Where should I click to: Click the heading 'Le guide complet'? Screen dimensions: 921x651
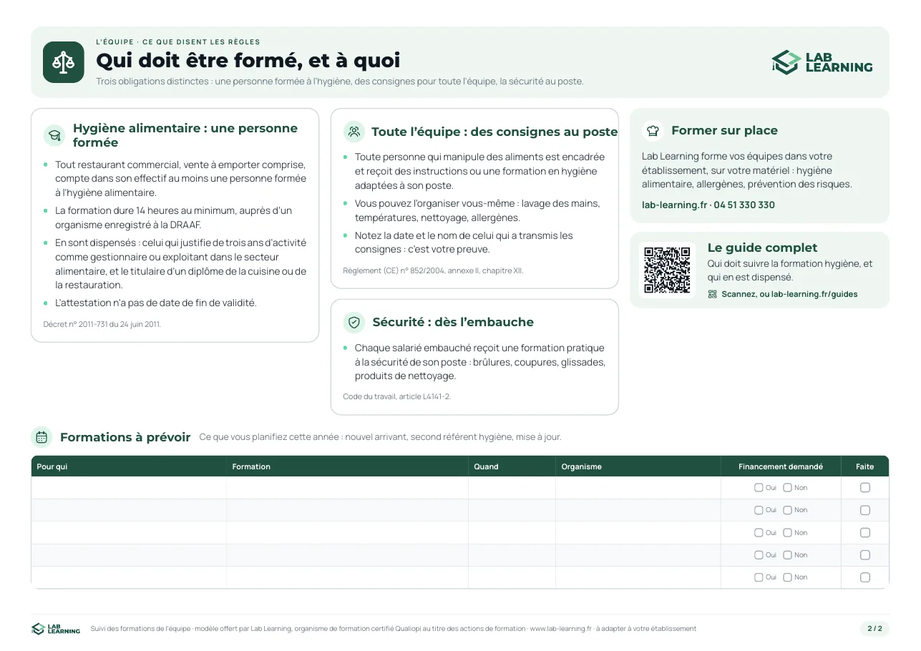tap(762, 248)
